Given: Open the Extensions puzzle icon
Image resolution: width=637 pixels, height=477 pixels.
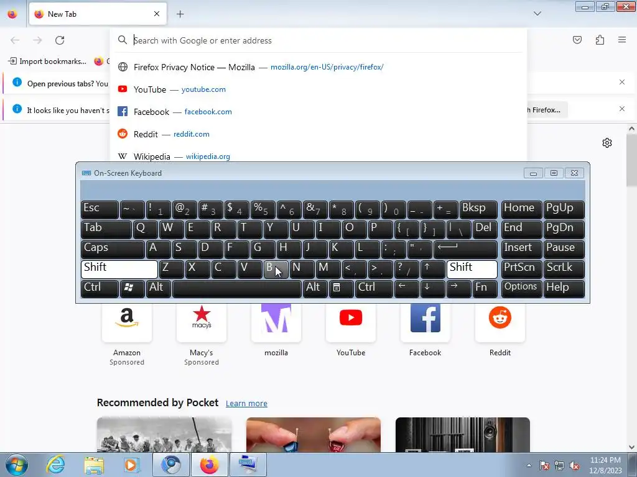Looking at the screenshot, I should click(600, 40).
